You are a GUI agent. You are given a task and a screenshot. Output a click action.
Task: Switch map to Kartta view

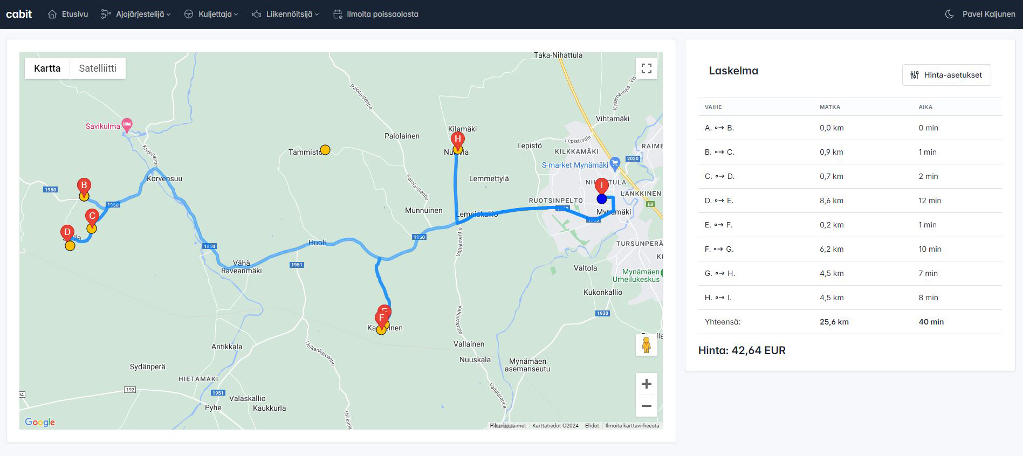[47, 68]
